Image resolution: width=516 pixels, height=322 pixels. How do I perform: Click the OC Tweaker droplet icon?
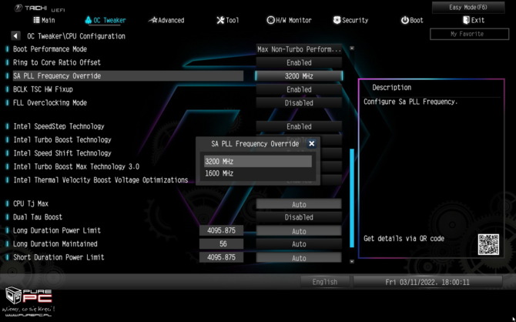pyautogui.click(x=88, y=20)
